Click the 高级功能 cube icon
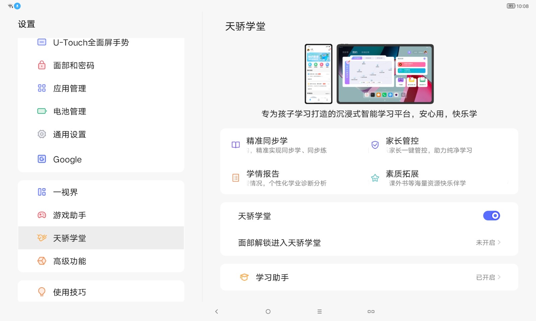The image size is (536, 321). click(42, 261)
